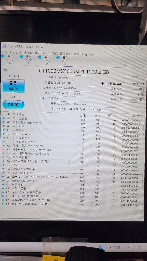This screenshot has width=147, height=261.
Task: Click the interface field USB (Serial ATA)
Action: click(x=76, y=88)
